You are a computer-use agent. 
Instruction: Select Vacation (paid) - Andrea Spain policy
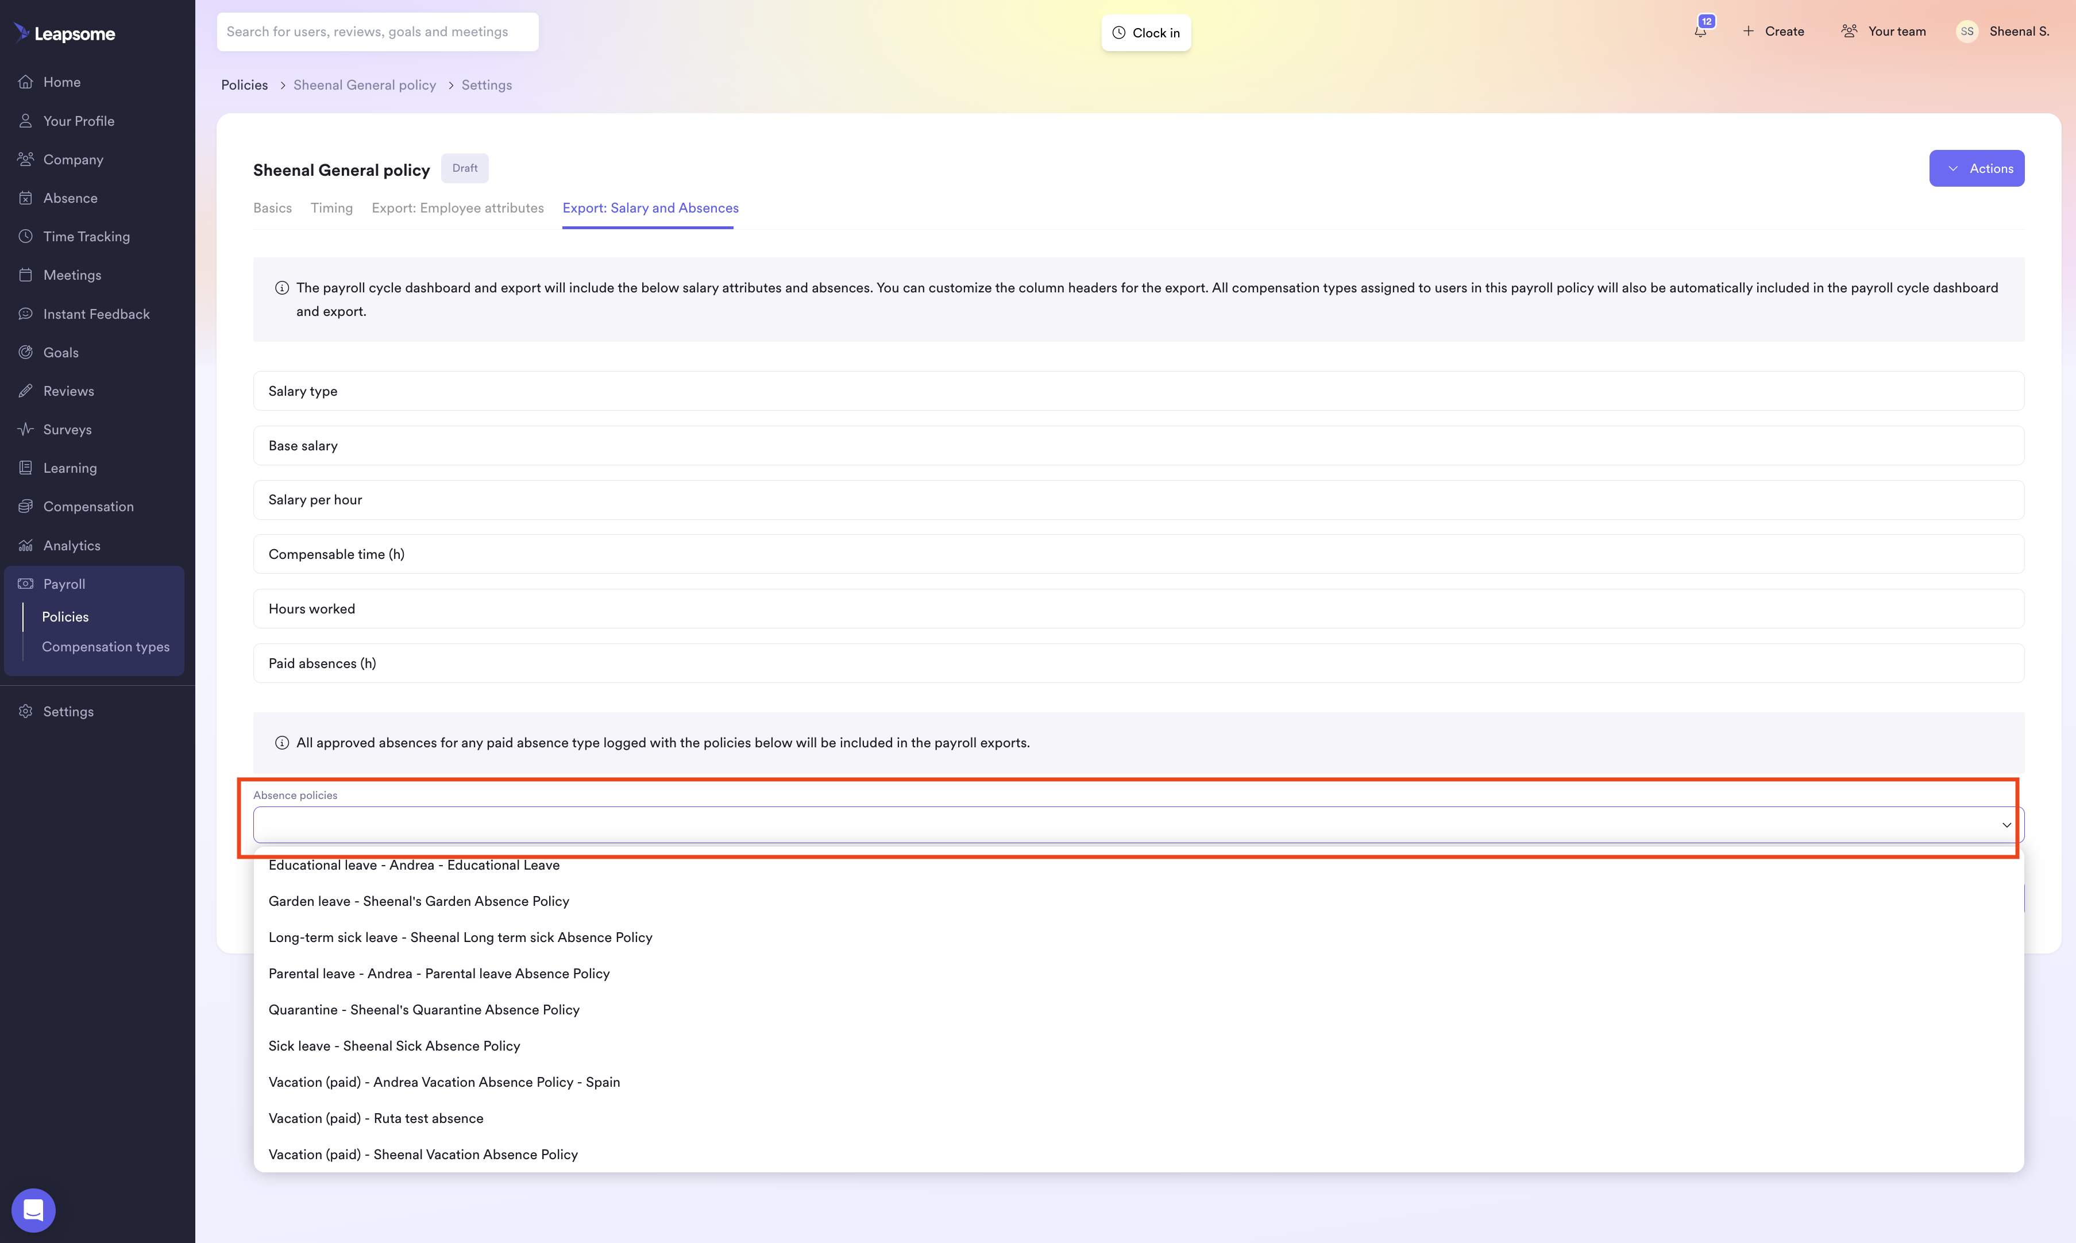1139,1082
